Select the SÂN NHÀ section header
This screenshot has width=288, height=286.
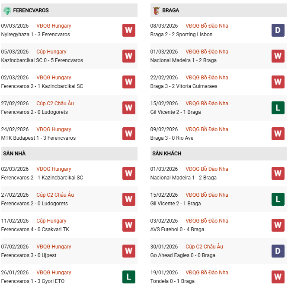point(14,154)
